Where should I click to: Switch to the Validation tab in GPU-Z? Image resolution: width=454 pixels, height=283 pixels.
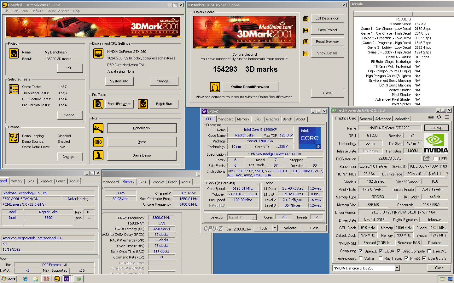tap(402, 119)
